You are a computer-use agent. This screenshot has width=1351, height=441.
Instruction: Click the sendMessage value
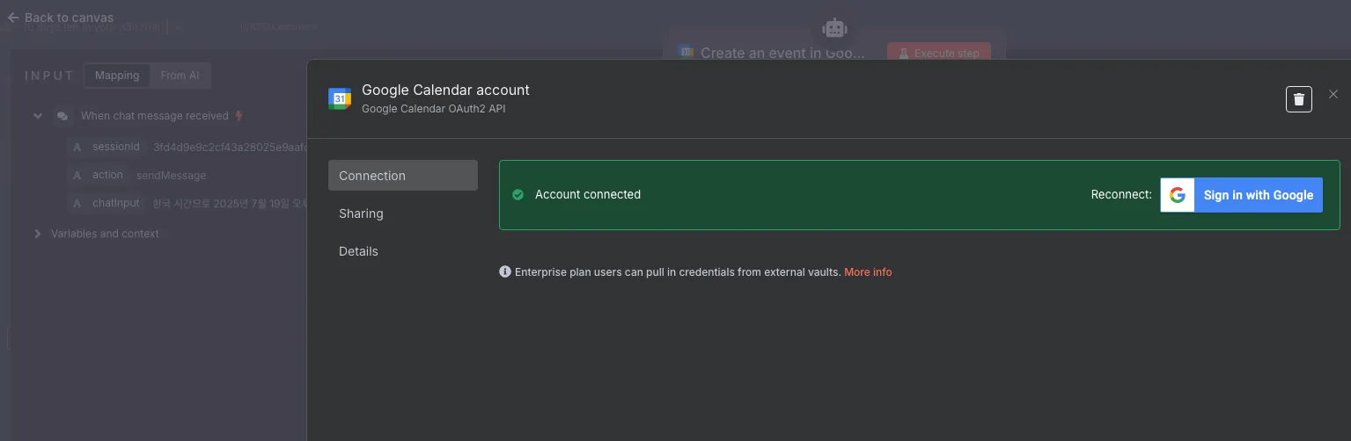(x=172, y=176)
